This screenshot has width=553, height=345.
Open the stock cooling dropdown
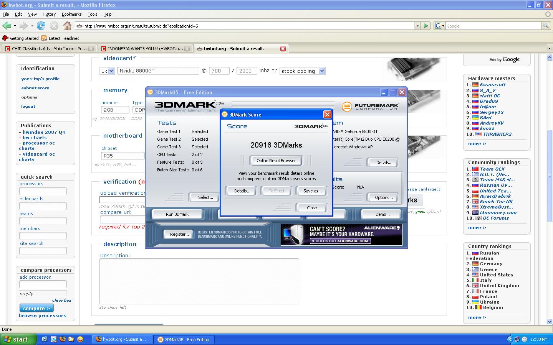pos(303,71)
